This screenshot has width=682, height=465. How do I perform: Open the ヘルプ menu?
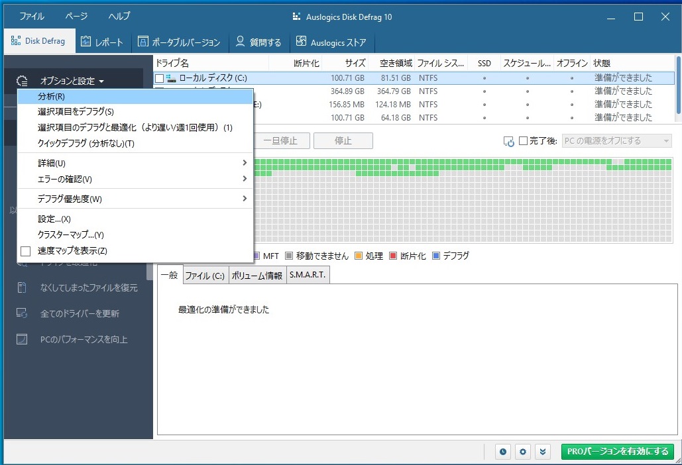pos(119,16)
